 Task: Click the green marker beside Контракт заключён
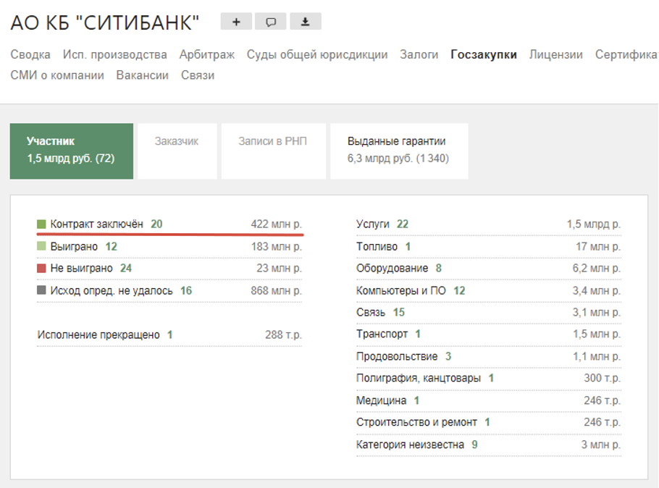point(41,224)
